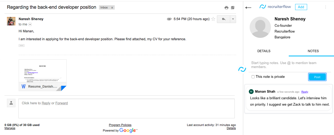This screenshot has height=135, width=334.
Task: Open the Recruiterflow three-dot options menu
Action: click(x=325, y=7)
